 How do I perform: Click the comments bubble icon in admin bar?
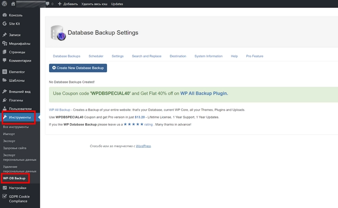48,4
